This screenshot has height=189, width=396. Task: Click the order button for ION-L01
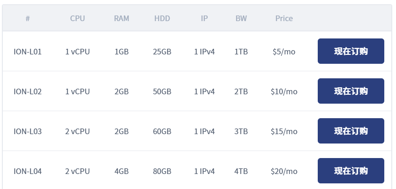(x=351, y=51)
